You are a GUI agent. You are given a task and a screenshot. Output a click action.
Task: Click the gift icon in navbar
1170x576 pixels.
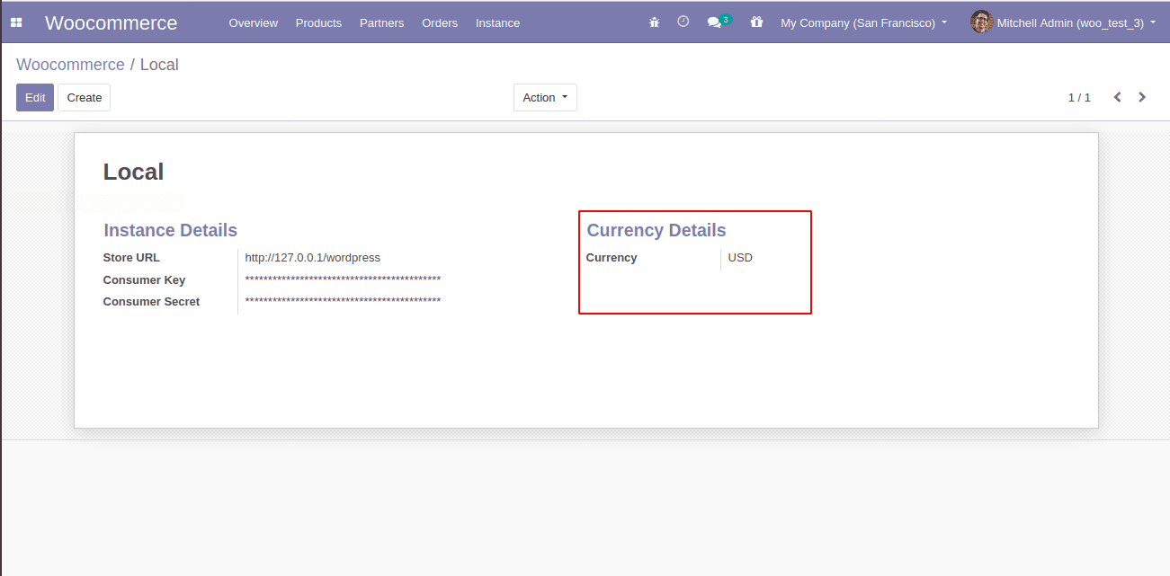pyautogui.click(x=756, y=22)
